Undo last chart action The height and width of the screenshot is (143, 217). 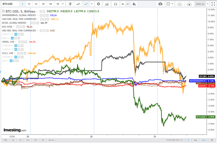click(123, 4)
